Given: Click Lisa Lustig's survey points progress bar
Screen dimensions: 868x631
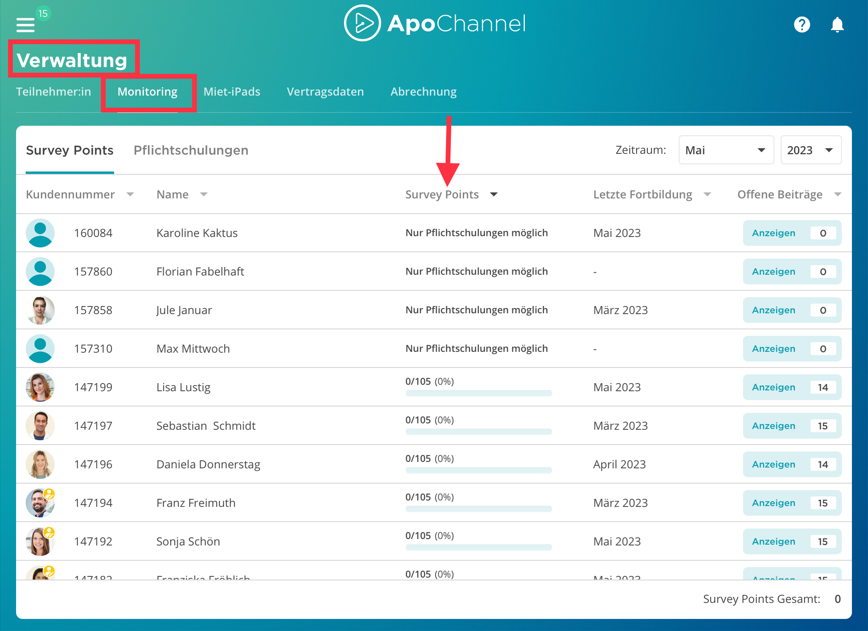Looking at the screenshot, I should (479, 393).
